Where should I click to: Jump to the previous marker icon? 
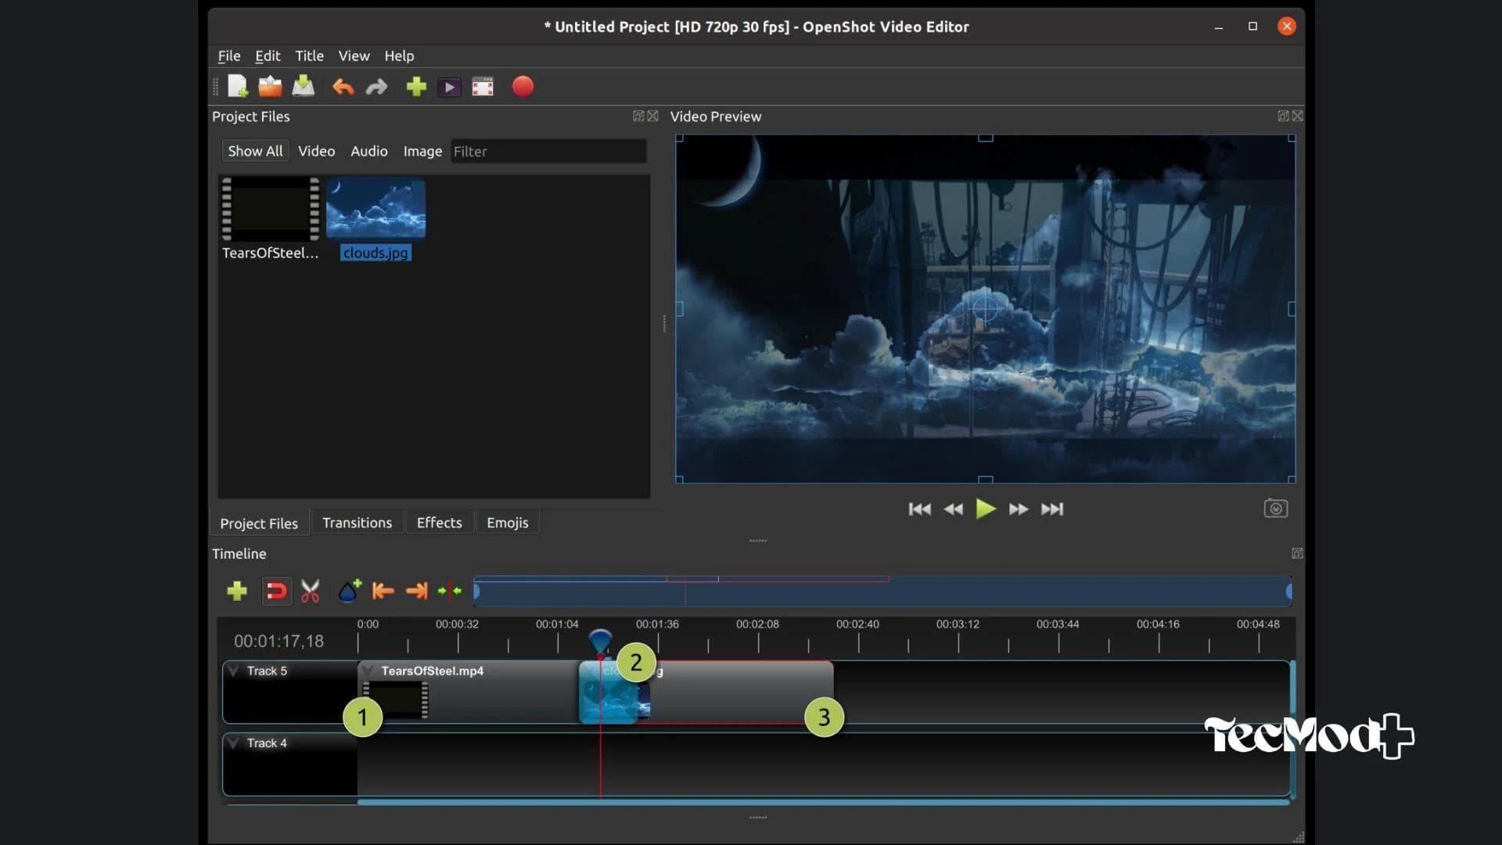pyautogui.click(x=383, y=591)
